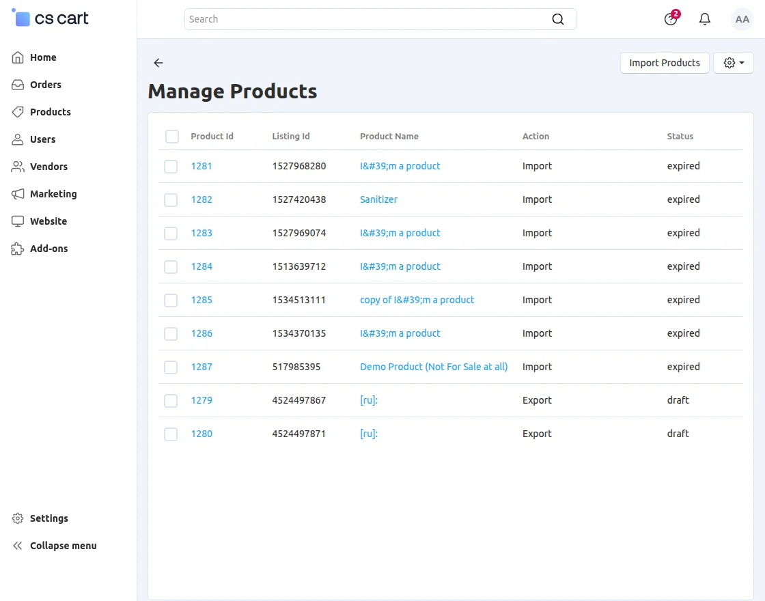Check the box for product 1280

point(171,434)
